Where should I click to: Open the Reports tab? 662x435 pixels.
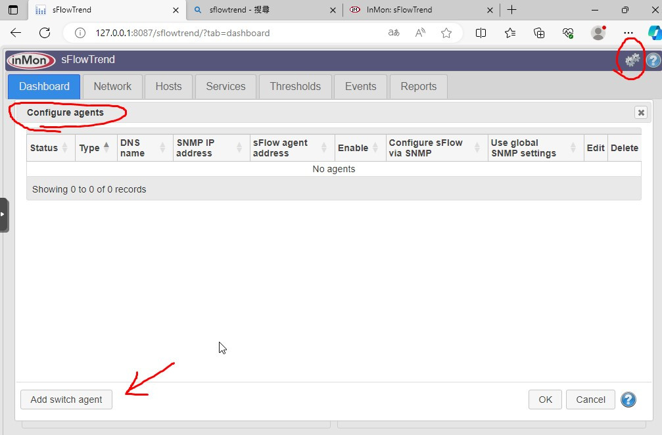(418, 87)
